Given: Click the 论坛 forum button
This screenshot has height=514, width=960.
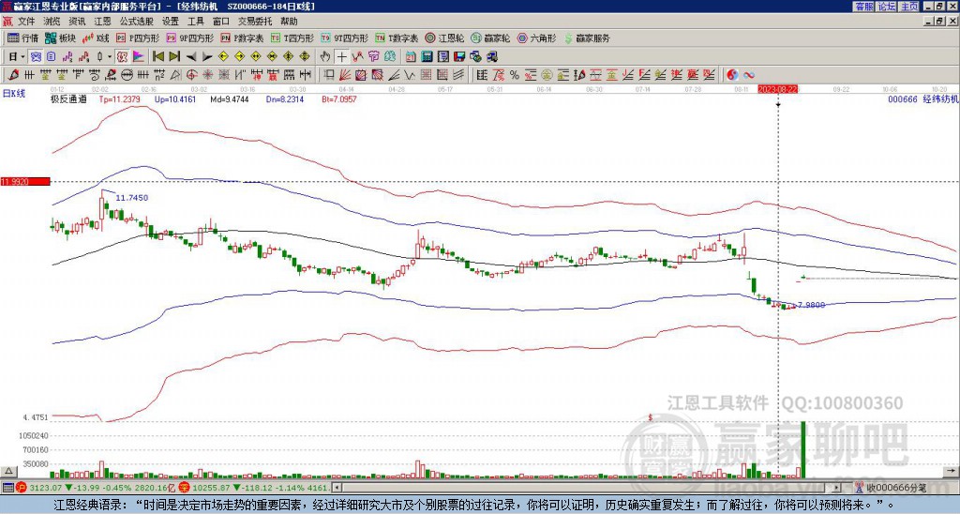Looking at the screenshot, I should click(886, 7).
